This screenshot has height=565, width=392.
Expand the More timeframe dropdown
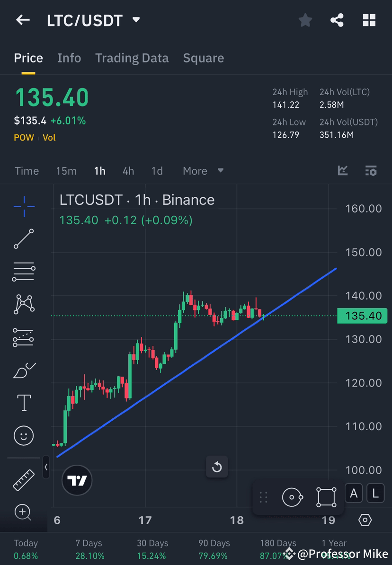click(203, 171)
